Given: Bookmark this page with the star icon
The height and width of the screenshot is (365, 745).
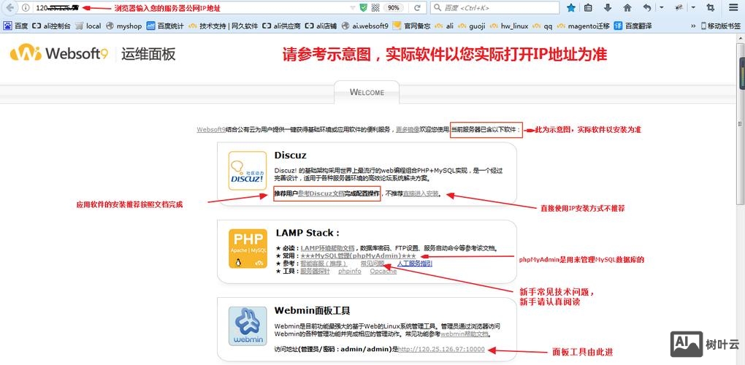Looking at the screenshot, I should click(x=571, y=7).
